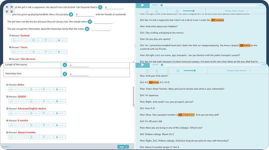Skip forward 5 seconds in the upper player
This screenshot has width=269, height=150.
coord(157,11)
